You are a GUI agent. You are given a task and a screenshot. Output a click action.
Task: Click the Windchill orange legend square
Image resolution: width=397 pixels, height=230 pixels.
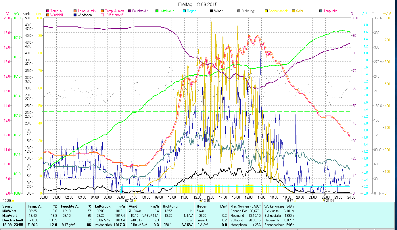[x=48, y=15]
